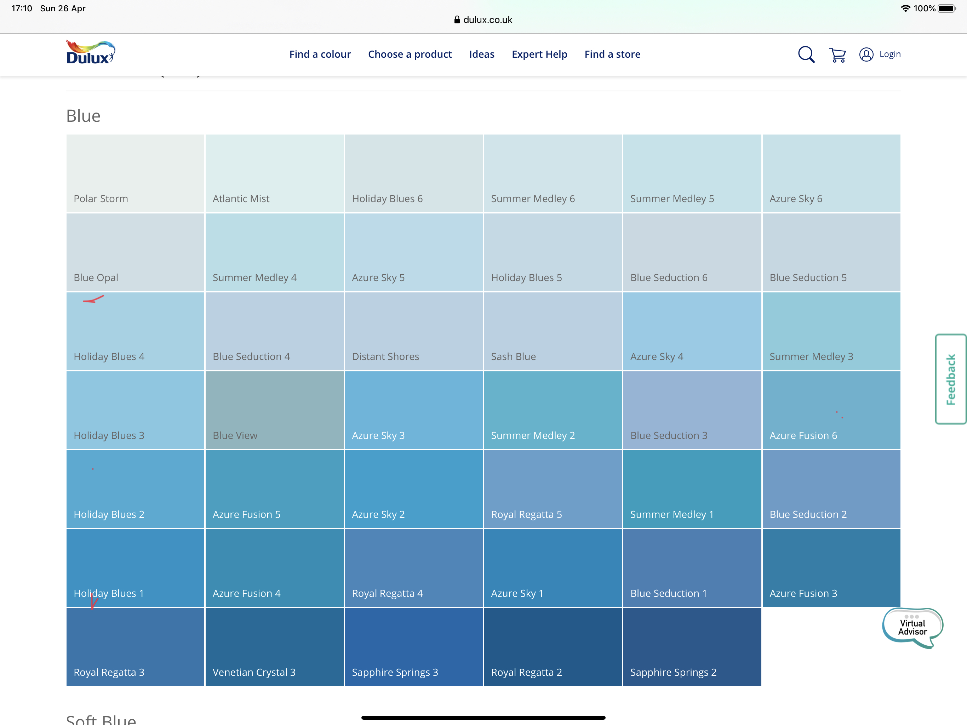The width and height of the screenshot is (967, 725).
Task: Open the shopping cart icon
Action: 837,55
